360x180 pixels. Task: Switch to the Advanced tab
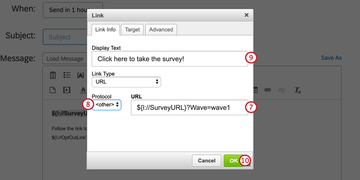pos(161,30)
